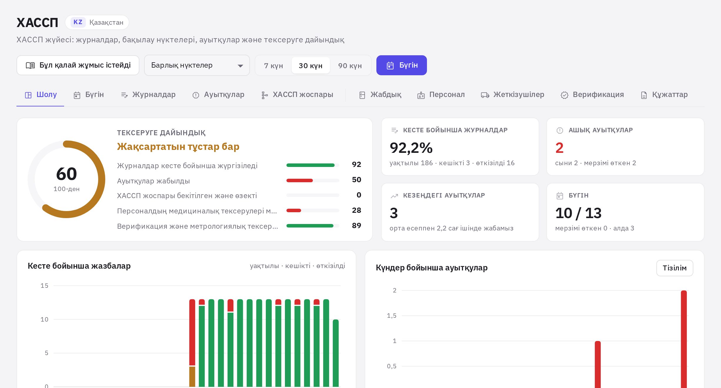Click the readiness score ring showing 60
721x388 pixels.
click(66, 179)
